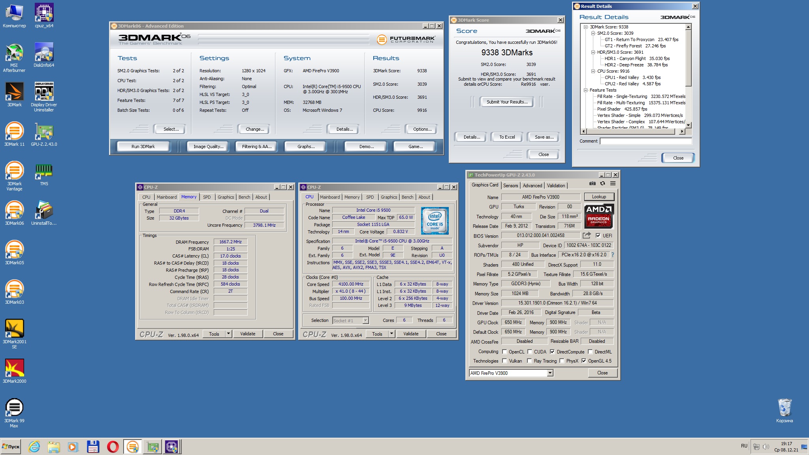Viewport: 809px width, 455px height.
Task: Select the 3DMark06 desktop icon
Action: click(x=14, y=213)
